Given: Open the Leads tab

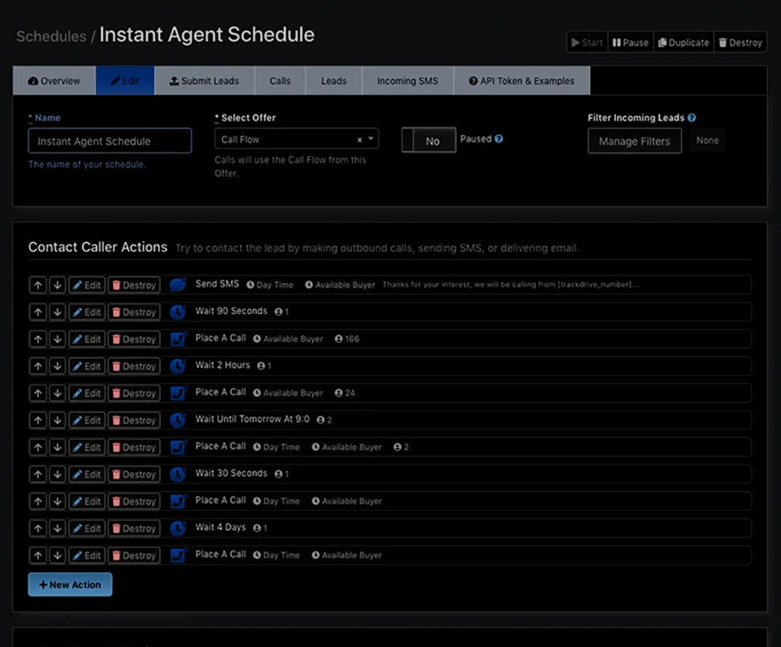Looking at the screenshot, I should [x=334, y=80].
